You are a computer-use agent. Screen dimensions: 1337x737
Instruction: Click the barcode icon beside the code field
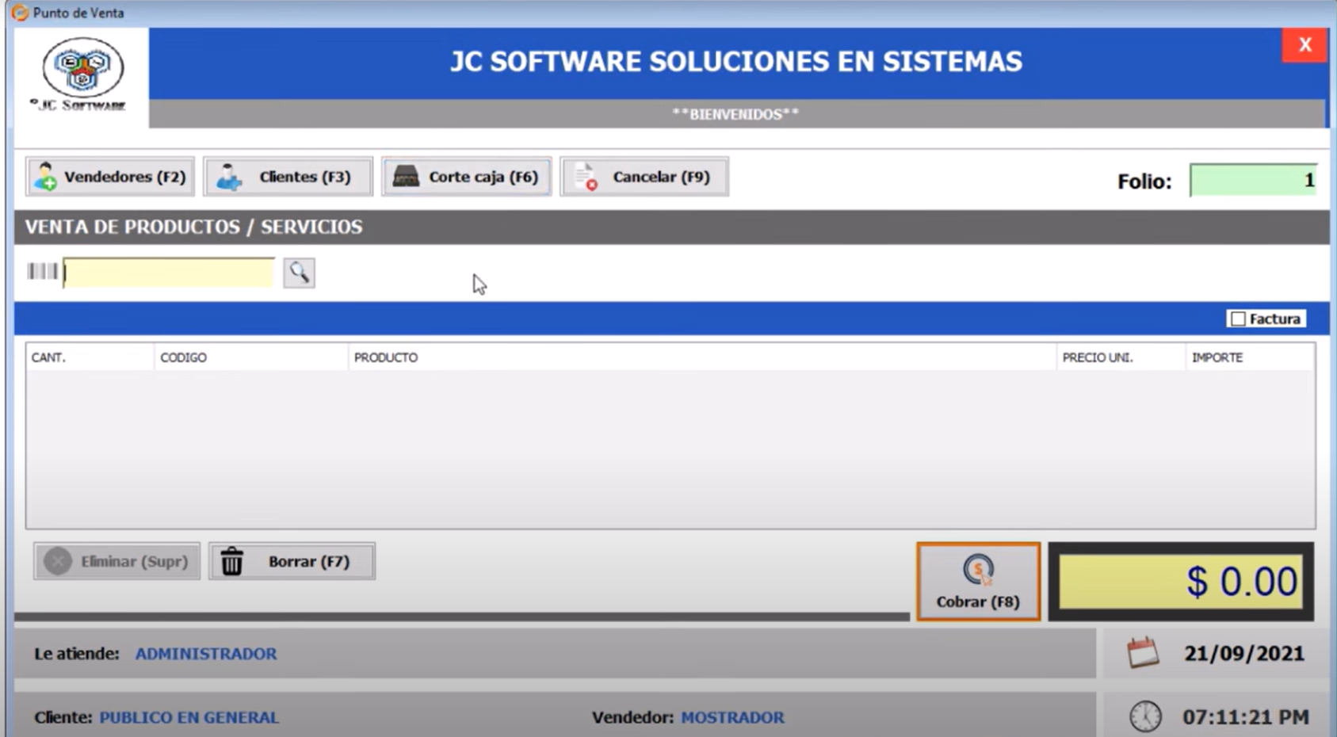[x=42, y=272]
